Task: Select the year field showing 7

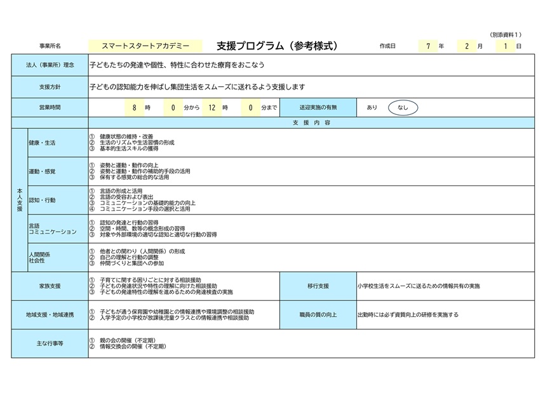Action: pyautogui.click(x=428, y=46)
